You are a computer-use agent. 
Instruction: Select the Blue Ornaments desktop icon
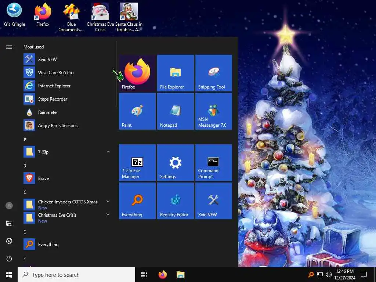pos(72,18)
